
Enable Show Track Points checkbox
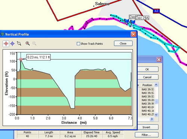point(78,44)
